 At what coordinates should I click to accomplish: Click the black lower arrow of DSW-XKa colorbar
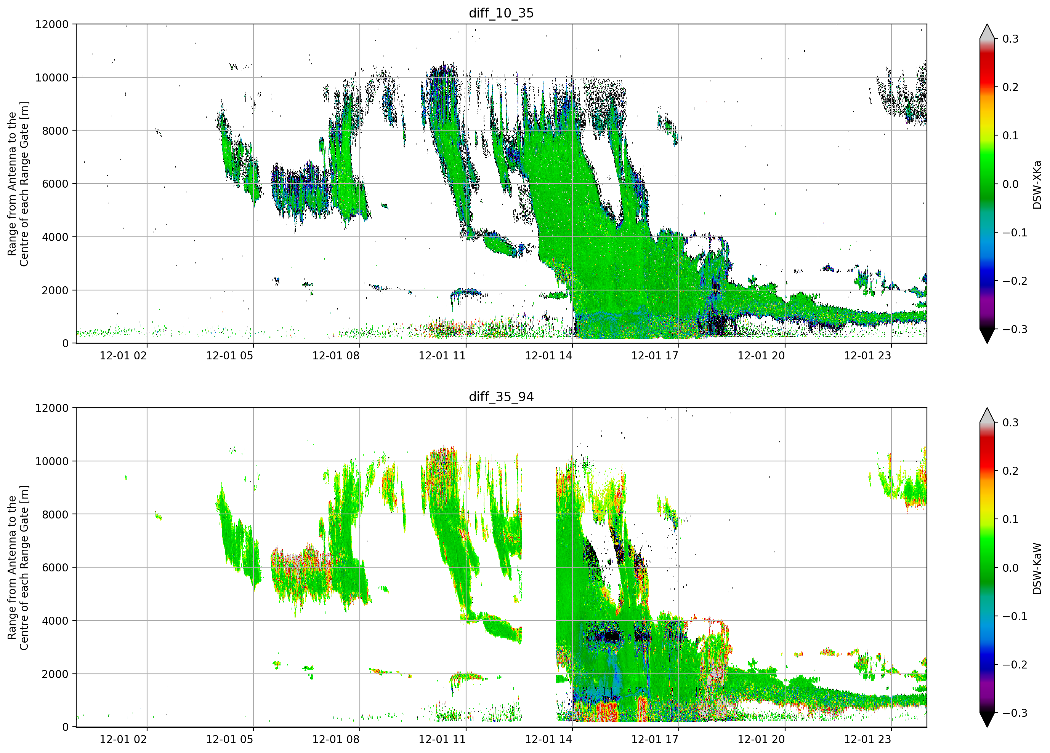[x=987, y=336]
